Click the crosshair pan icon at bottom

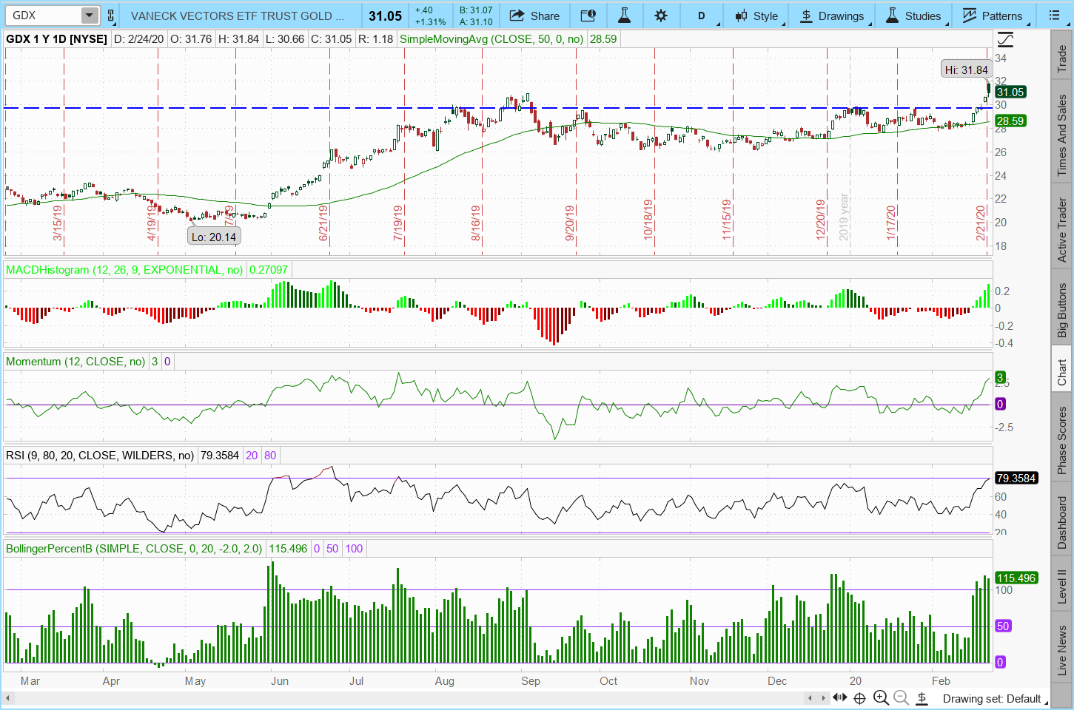[x=859, y=697]
